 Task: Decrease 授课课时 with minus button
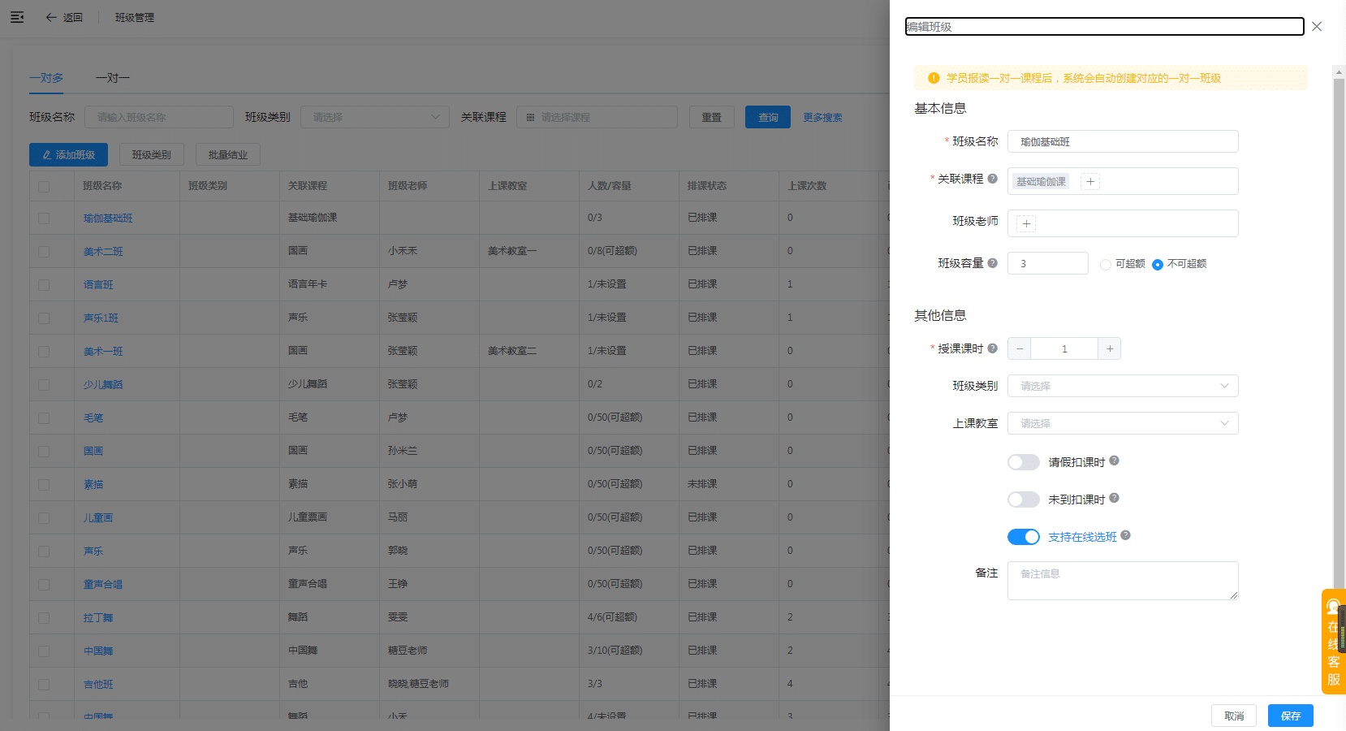1020,348
